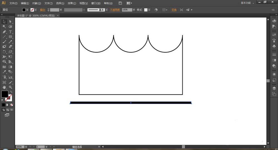Image resolution: width=278 pixels, height=150 pixels.
Task: Open the Symbols panel club icon
Action: pos(274,46)
